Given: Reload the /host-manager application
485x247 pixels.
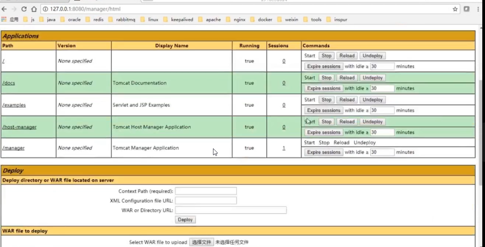Looking at the screenshot, I should tap(347, 122).
